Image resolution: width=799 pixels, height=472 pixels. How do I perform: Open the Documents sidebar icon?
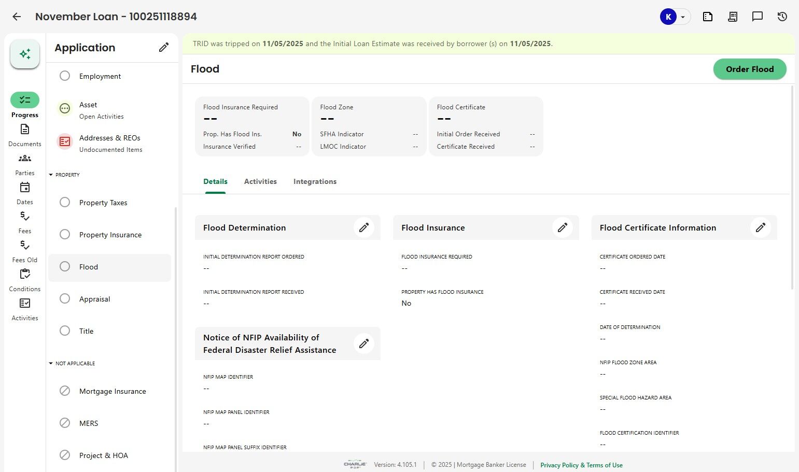coord(25,130)
